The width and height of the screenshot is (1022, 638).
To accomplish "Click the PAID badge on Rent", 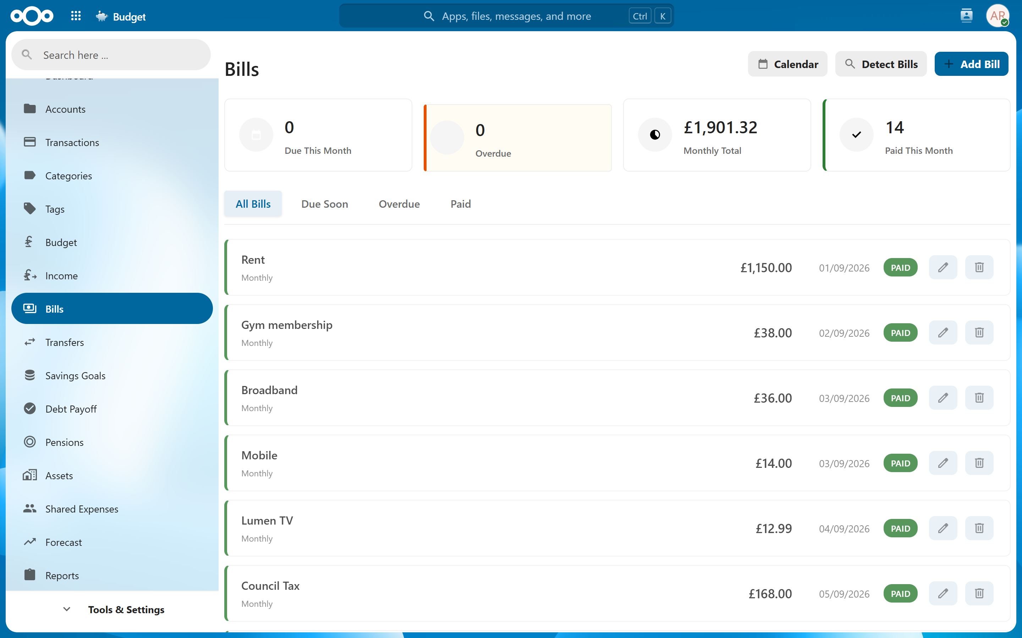I will (900, 268).
